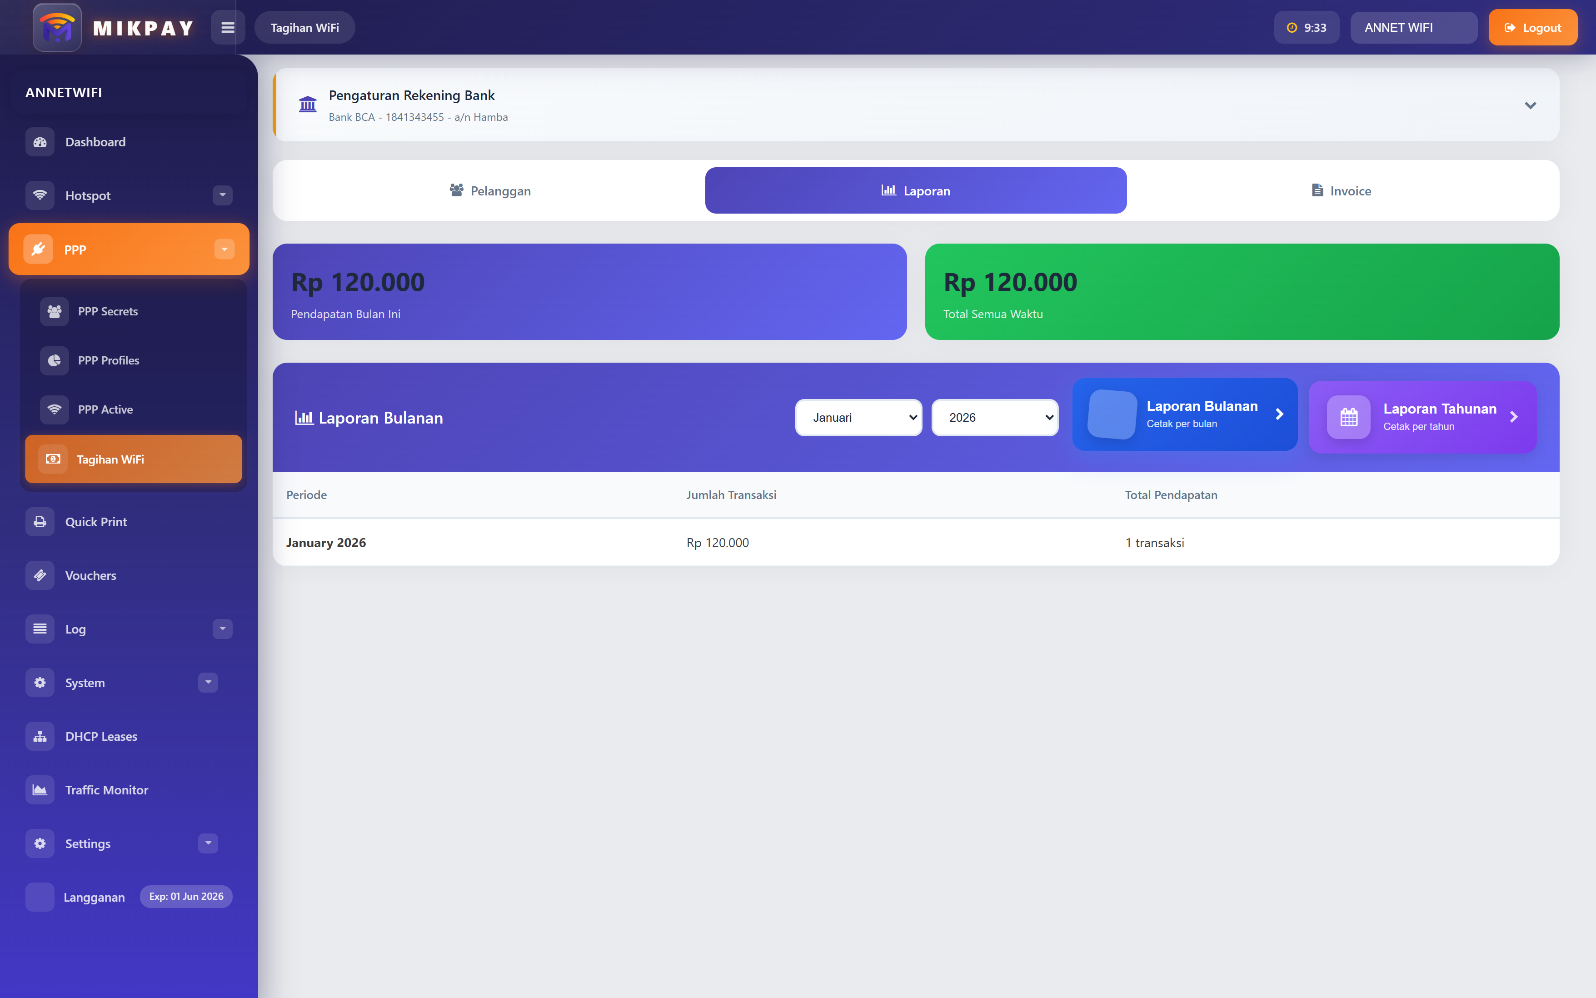This screenshot has height=998, width=1596.
Task: Click the PPP Profiles pie chart icon
Action: pos(55,360)
